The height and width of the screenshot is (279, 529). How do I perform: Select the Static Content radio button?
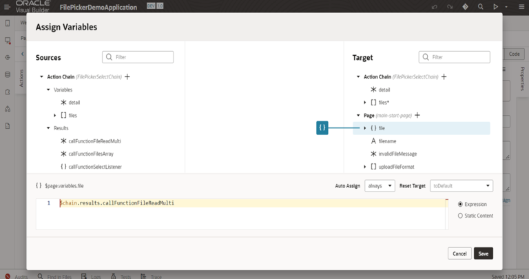point(460,216)
